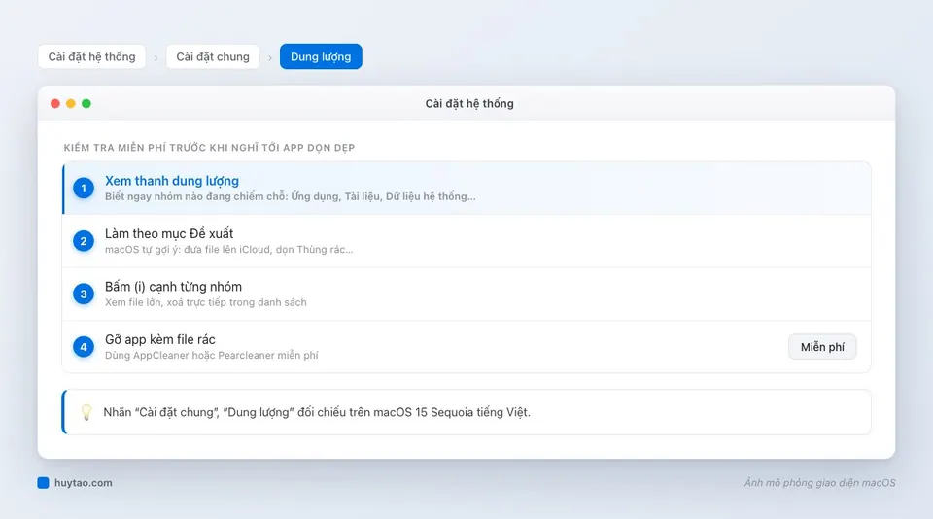
Task: Click subtitle "Dùng AppCleaner hoặc Pearcleaner miễn phí"
Action: pos(212,356)
